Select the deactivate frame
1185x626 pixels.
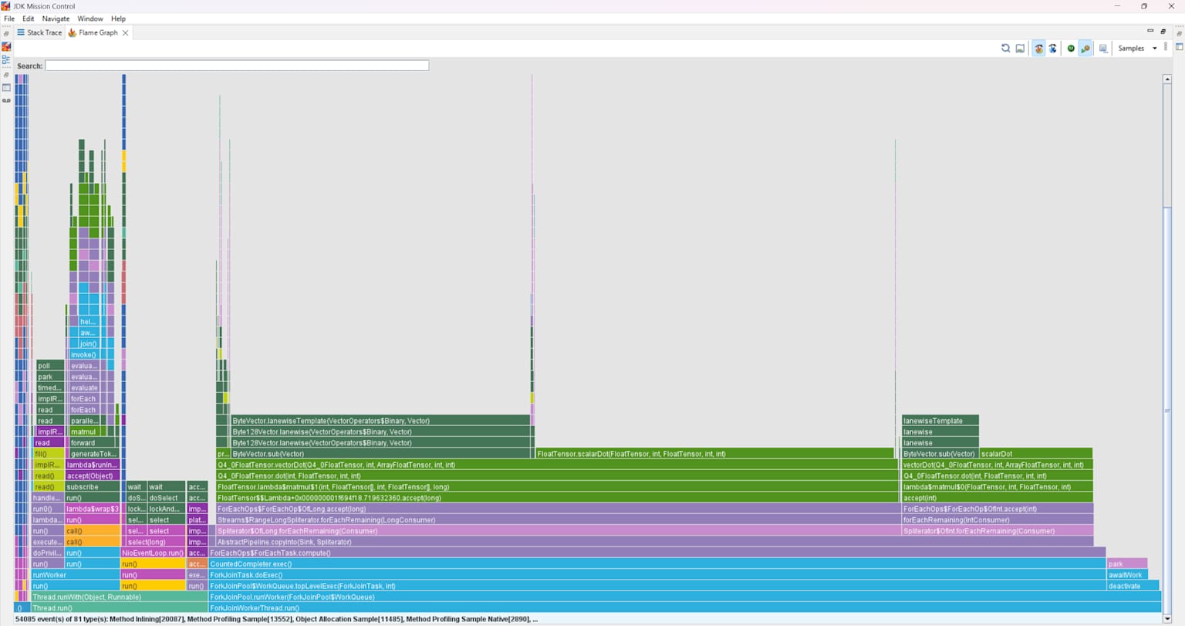coord(1133,586)
